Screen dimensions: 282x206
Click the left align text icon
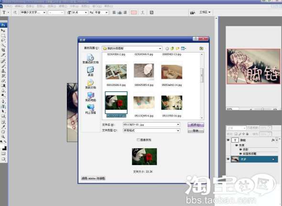coord(114,12)
